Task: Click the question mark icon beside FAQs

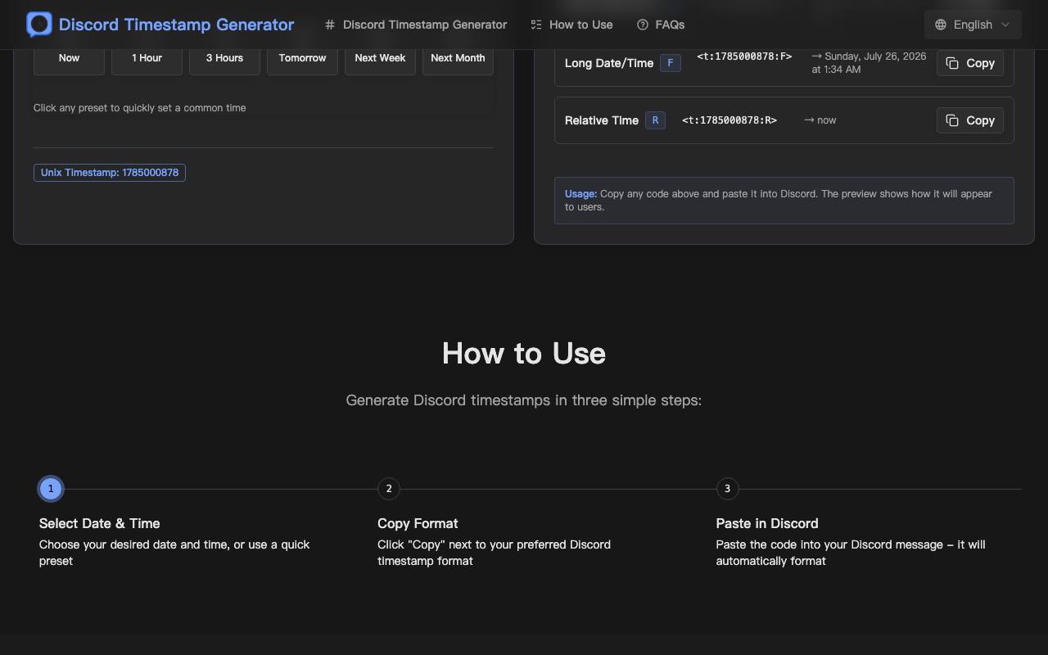Action: tap(643, 25)
